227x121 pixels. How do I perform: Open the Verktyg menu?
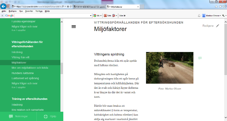coord(39,11)
